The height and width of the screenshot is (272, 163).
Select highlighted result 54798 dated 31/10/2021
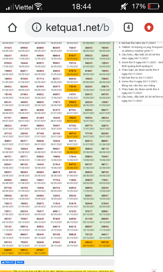[105, 244]
